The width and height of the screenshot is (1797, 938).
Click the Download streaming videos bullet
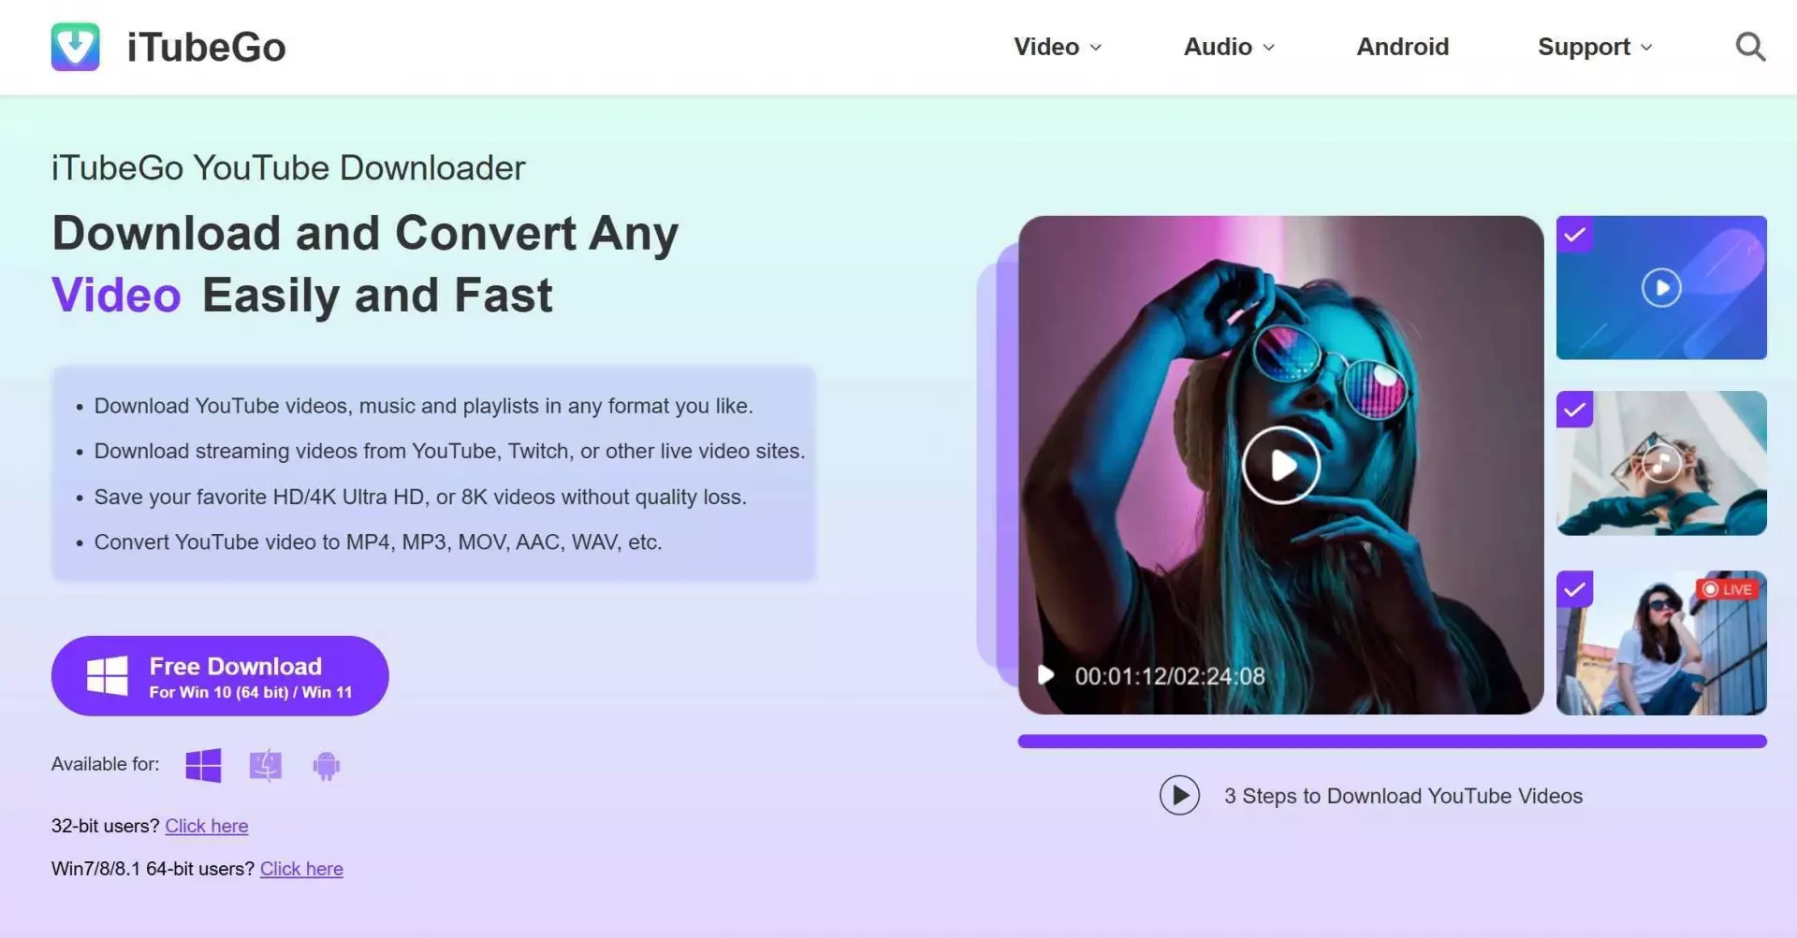click(x=449, y=452)
